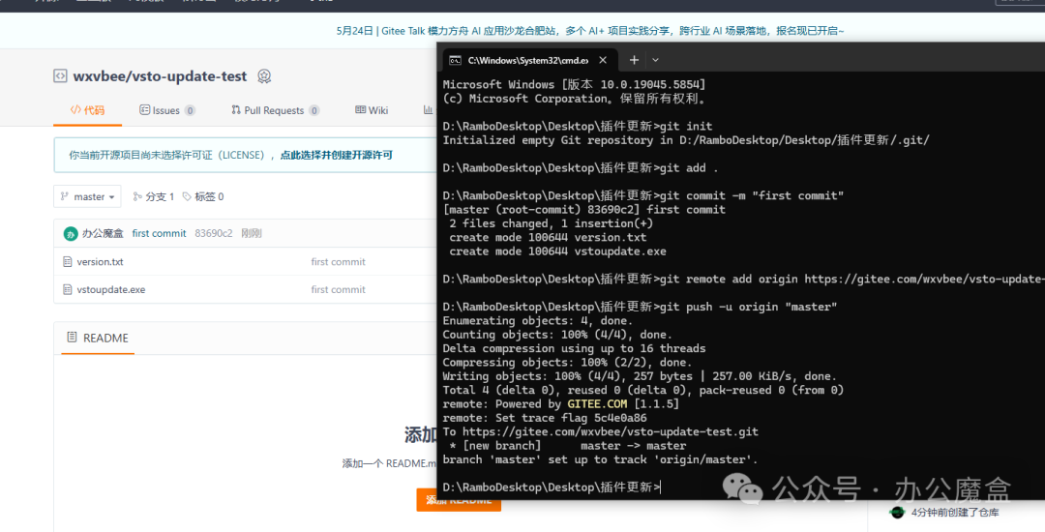View tags via 标签 0

(x=203, y=196)
